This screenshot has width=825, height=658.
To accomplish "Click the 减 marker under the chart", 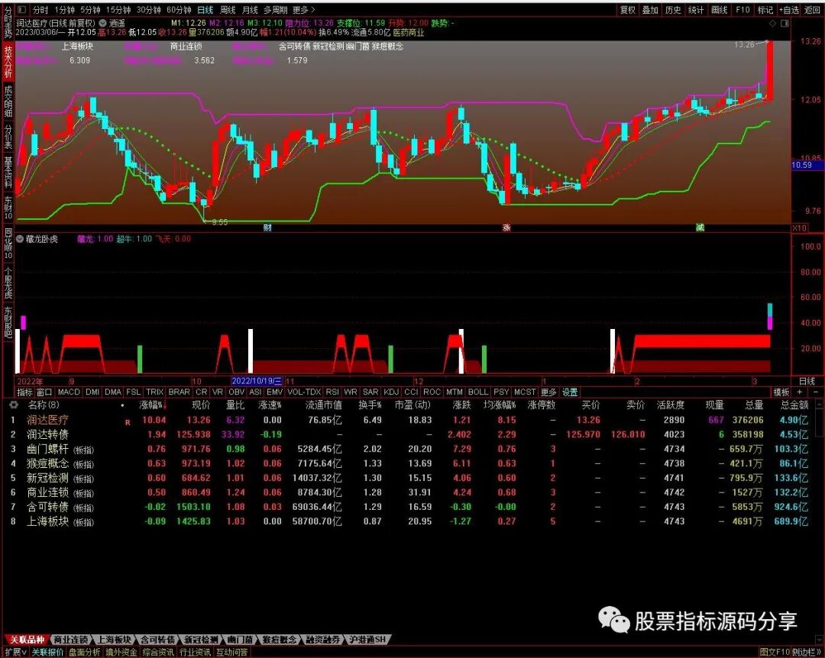I will (700, 227).
